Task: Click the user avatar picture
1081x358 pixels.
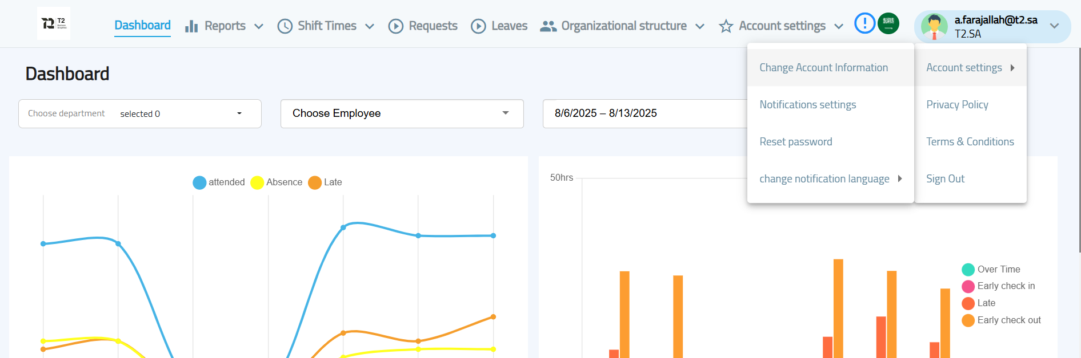Action: pyautogui.click(x=934, y=27)
